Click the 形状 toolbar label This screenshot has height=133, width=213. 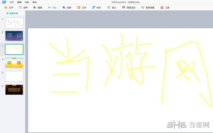(99, 7)
